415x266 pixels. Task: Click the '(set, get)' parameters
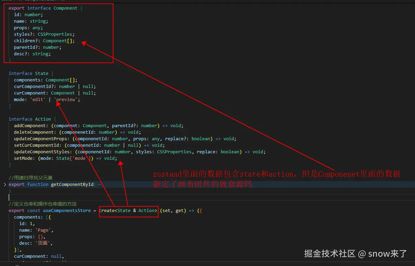click(173, 211)
